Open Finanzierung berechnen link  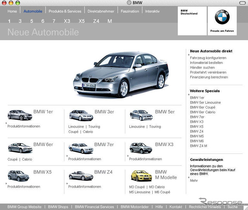(x=209, y=77)
